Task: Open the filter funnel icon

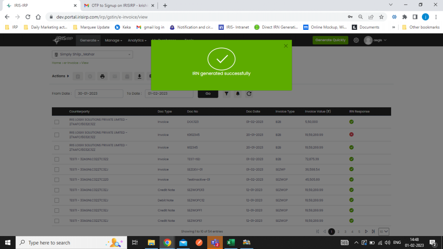Action: pyautogui.click(x=226, y=93)
